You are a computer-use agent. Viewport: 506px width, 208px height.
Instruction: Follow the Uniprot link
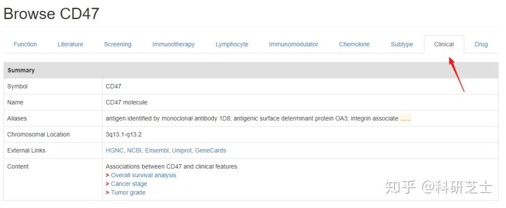182,151
